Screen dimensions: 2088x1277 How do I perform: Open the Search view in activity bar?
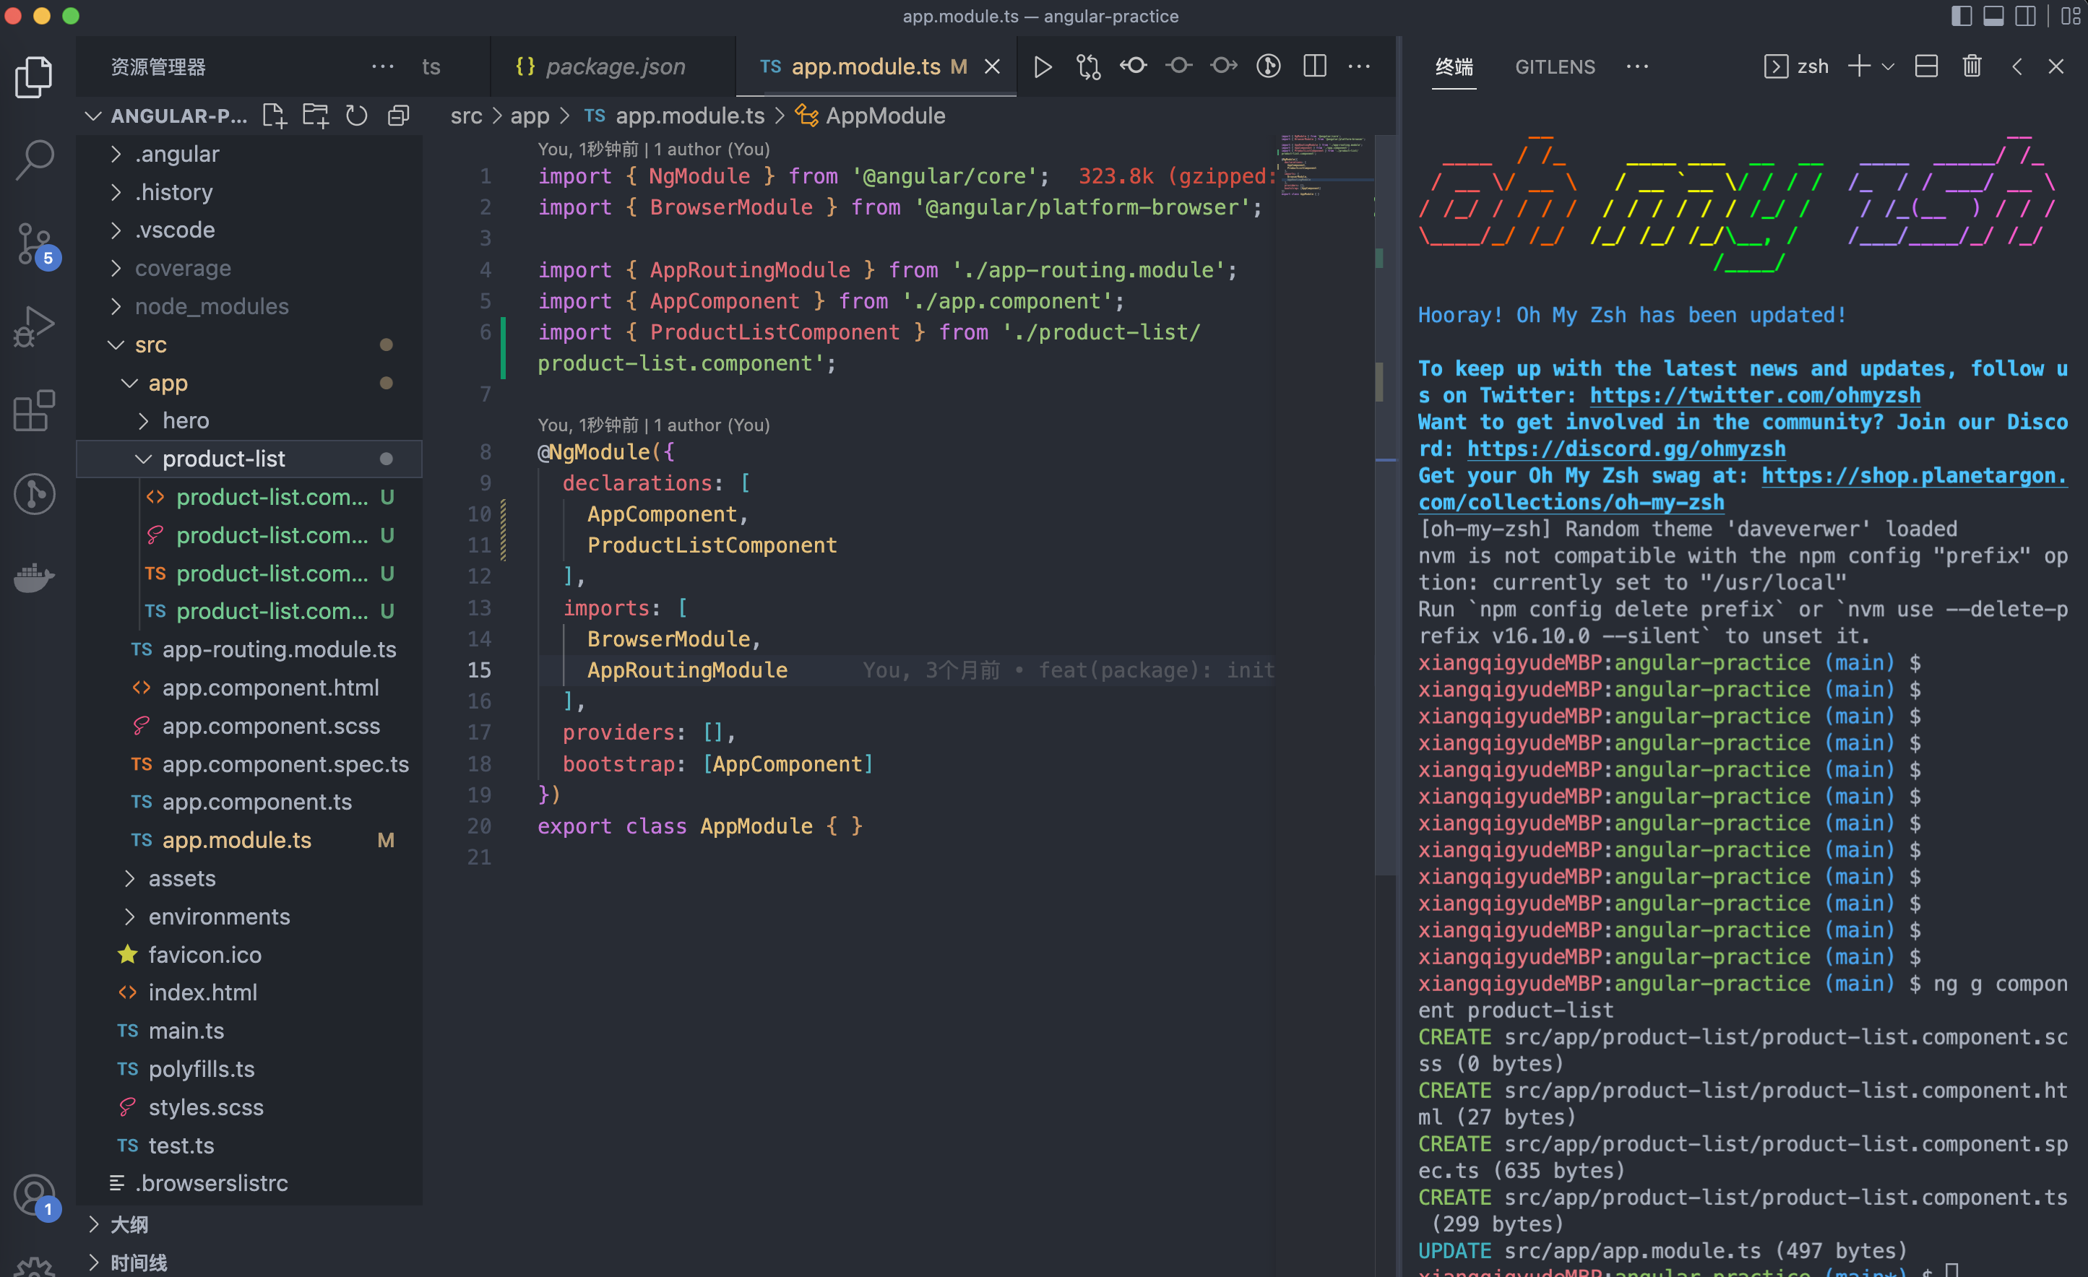click(35, 158)
